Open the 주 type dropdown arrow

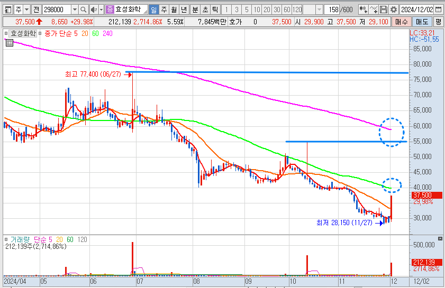26,10
